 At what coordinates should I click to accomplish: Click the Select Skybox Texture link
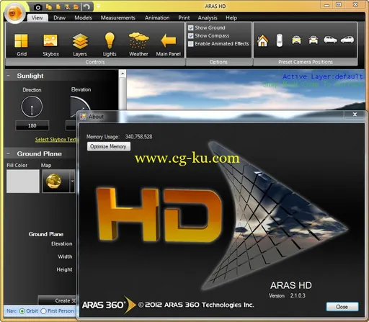coord(55,140)
